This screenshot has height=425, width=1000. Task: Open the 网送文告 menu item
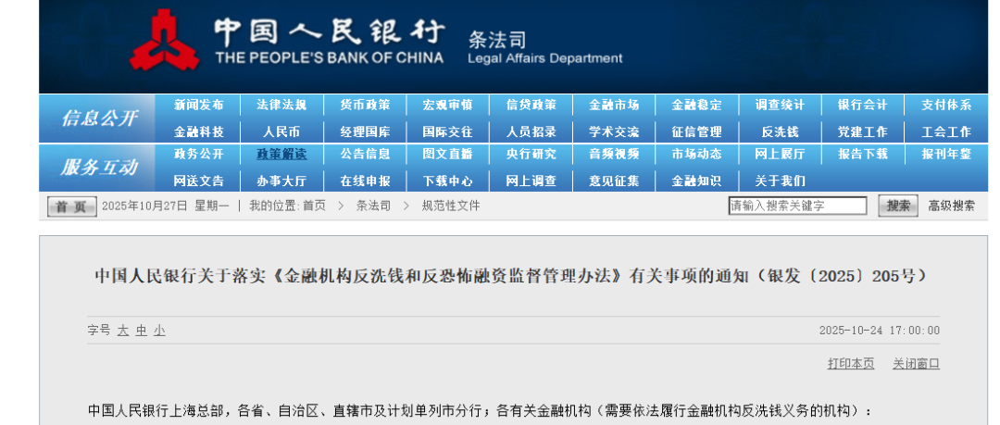pyautogui.click(x=199, y=181)
